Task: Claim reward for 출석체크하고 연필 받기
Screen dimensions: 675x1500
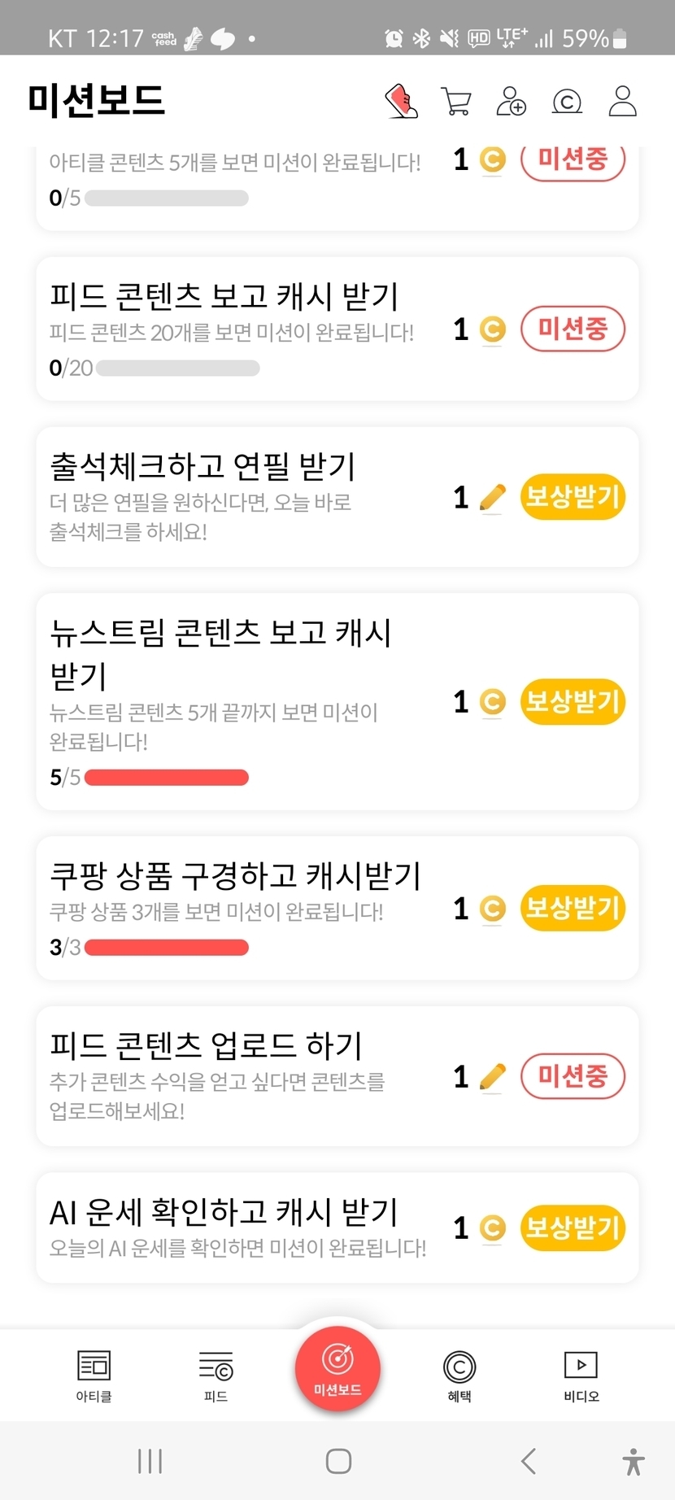Action: (573, 496)
